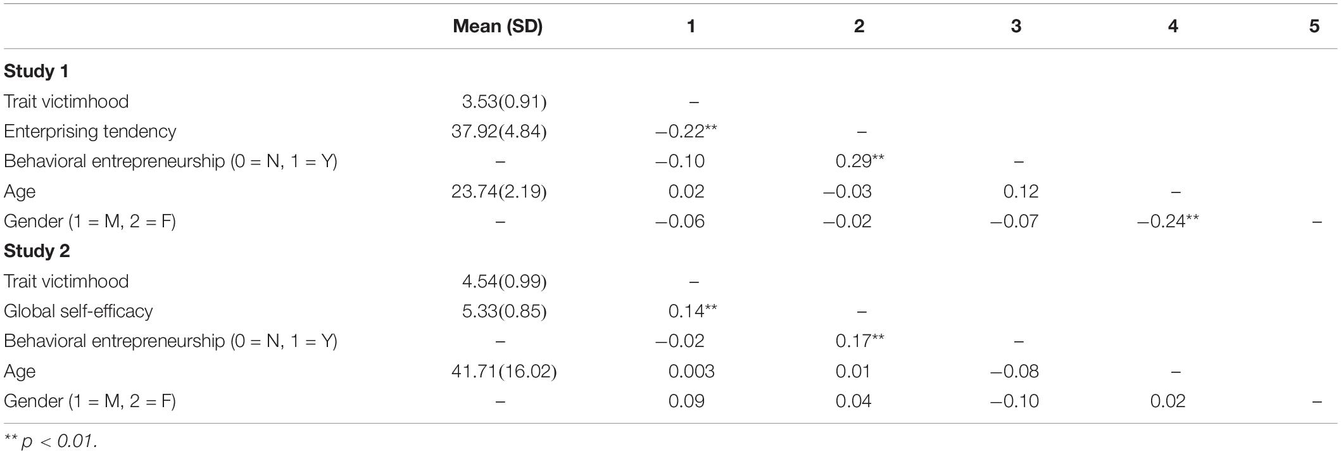
Task: Click column header 3
Action: pyautogui.click(x=1016, y=26)
